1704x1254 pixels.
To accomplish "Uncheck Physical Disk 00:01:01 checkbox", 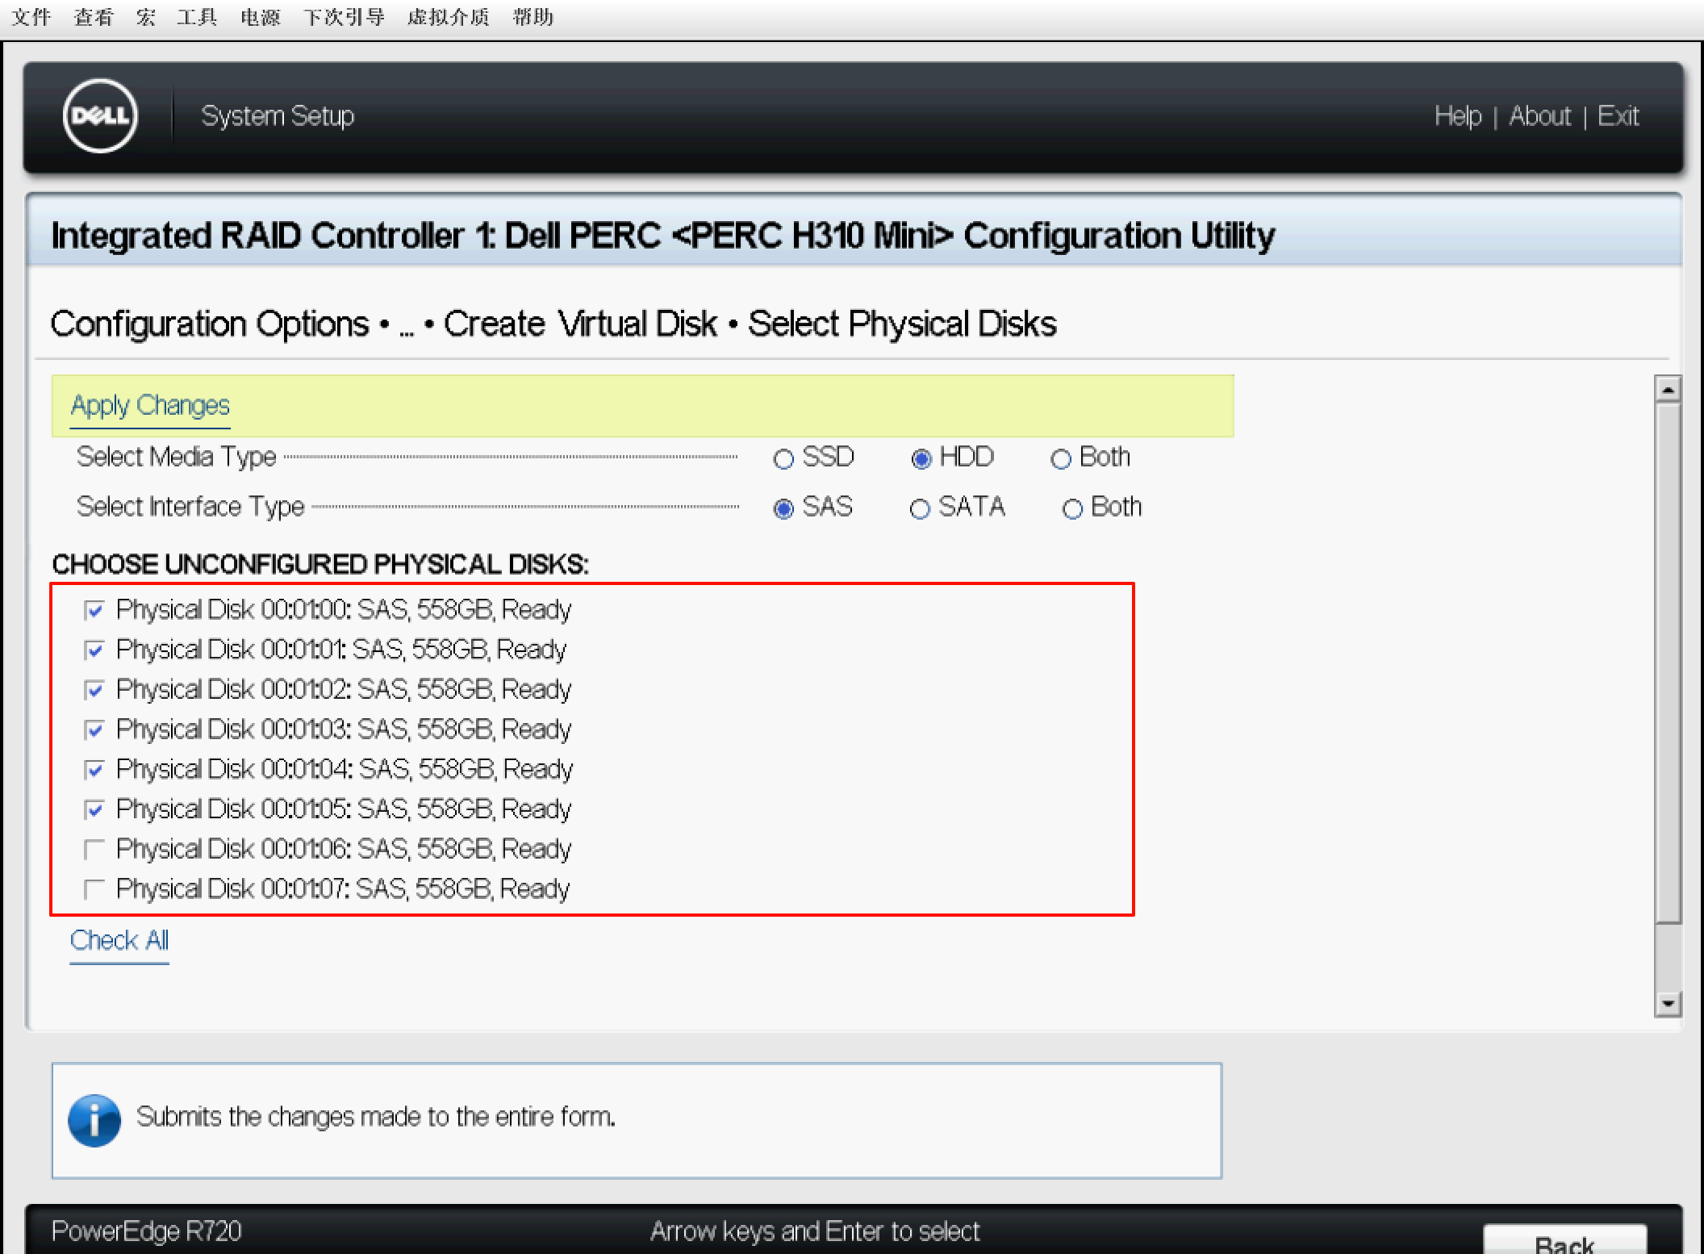I will pos(94,650).
